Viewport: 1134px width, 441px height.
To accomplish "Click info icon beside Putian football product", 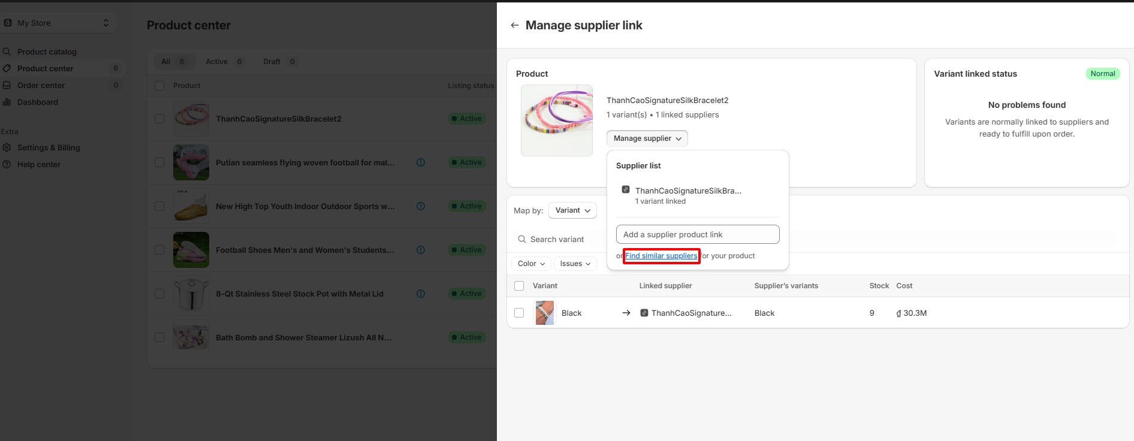I will [421, 162].
